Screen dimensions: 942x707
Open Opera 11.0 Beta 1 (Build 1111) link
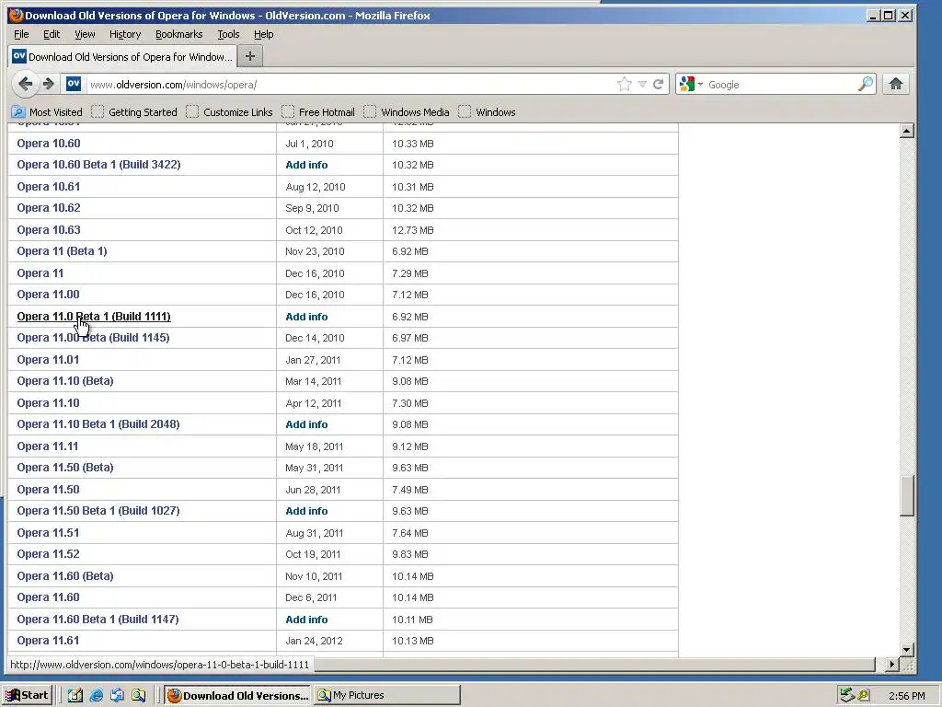click(94, 317)
